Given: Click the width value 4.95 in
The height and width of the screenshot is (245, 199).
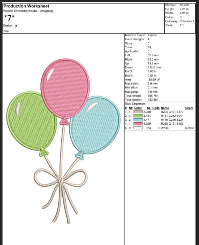Looking at the screenshot, I should click(184, 13).
